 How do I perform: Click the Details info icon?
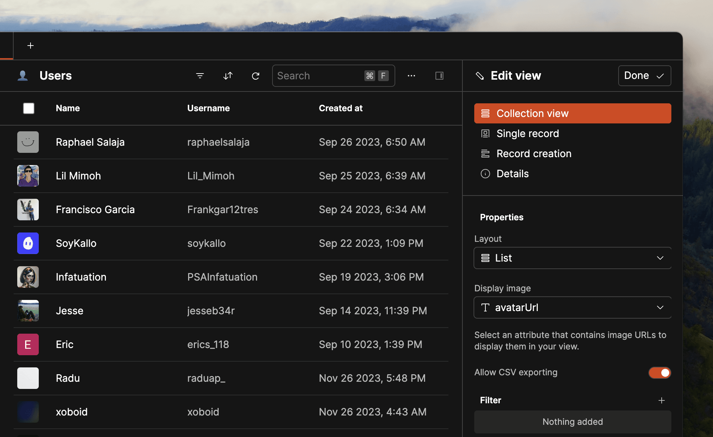(x=485, y=174)
